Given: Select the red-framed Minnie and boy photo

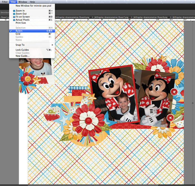Looking at the screenshot, I should (x=114, y=95).
